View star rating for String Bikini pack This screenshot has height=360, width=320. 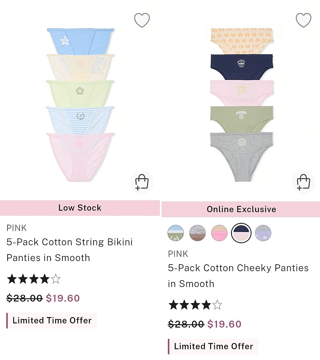(x=34, y=279)
